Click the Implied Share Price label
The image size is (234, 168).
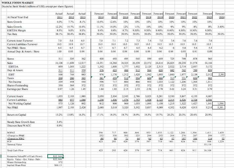point(16,165)
